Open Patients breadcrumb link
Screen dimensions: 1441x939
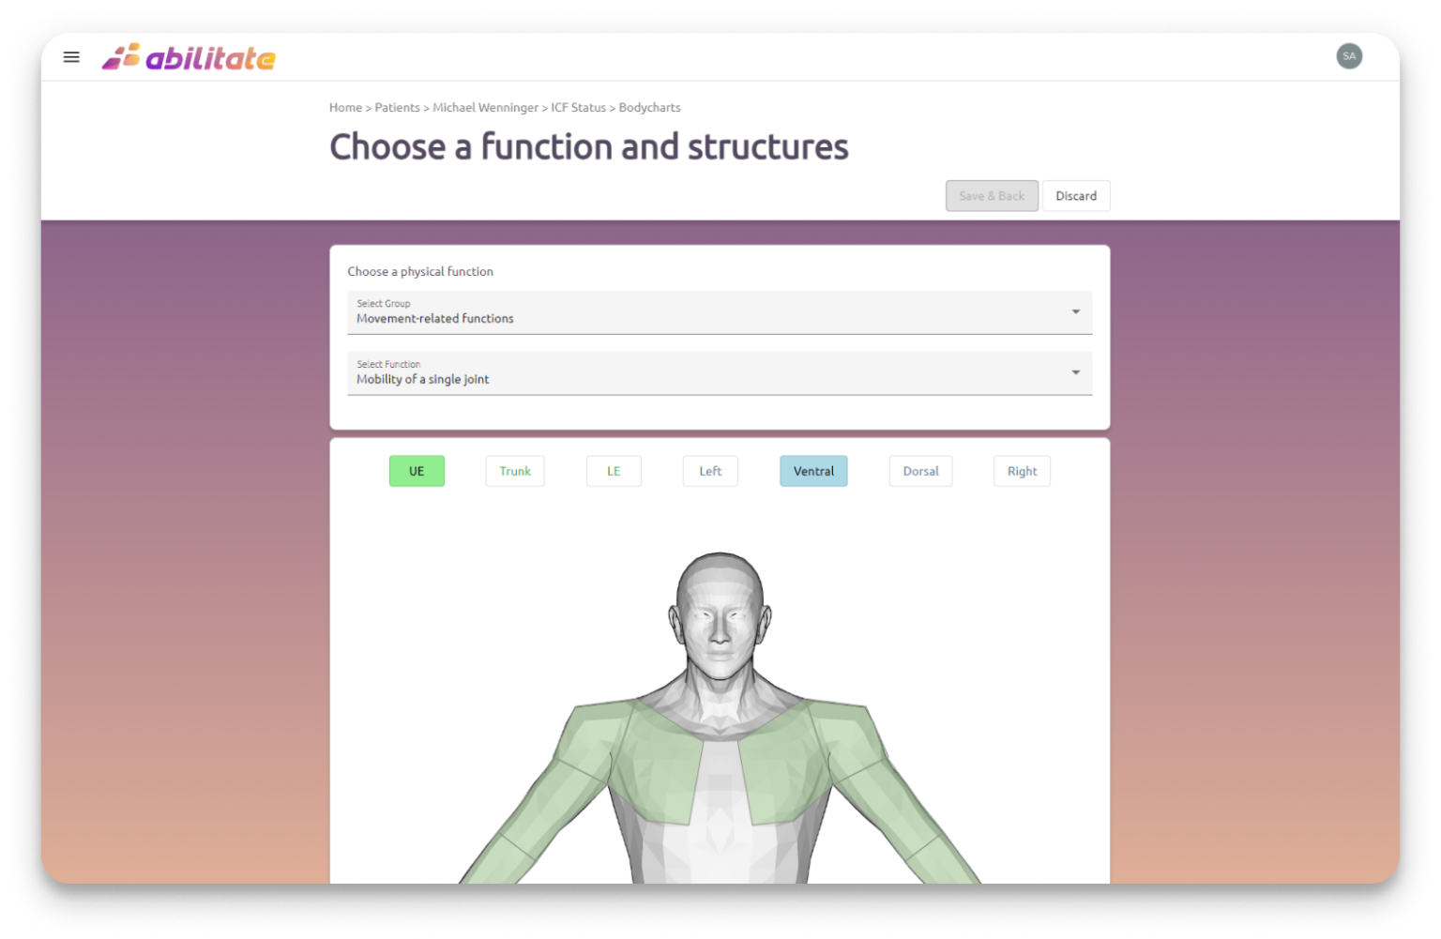coord(397,108)
